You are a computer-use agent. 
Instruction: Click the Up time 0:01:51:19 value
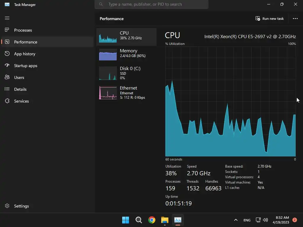click(x=178, y=203)
